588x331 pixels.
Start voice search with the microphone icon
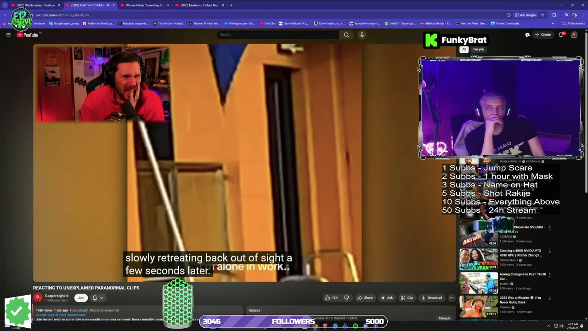point(362,34)
